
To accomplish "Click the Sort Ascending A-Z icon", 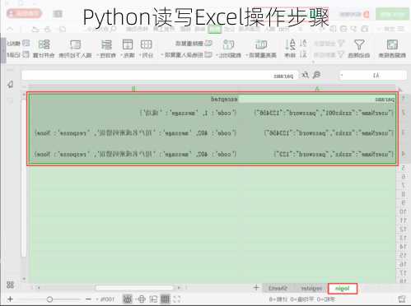I will pos(303,43).
